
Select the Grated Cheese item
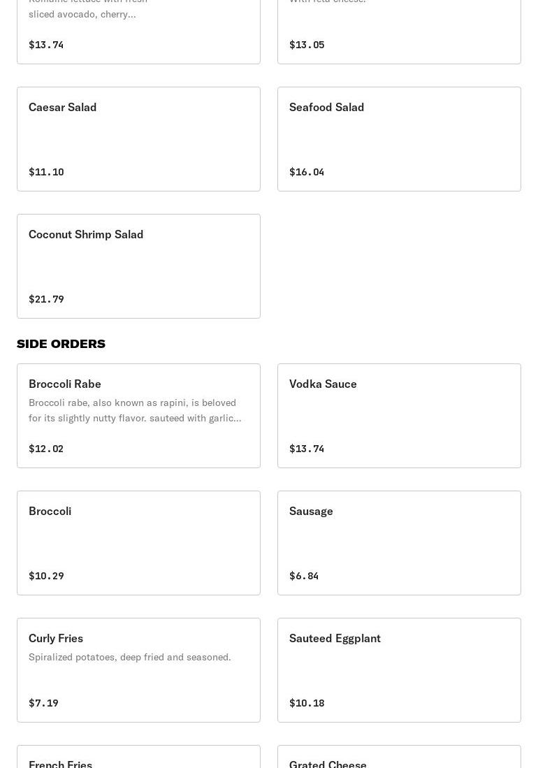tap(399, 758)
